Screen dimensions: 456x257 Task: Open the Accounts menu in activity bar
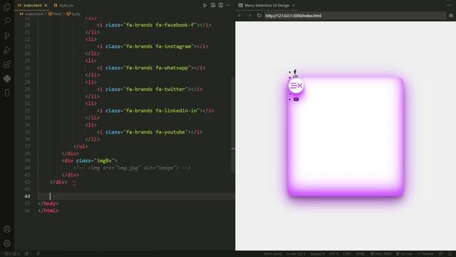coord(7,229)
